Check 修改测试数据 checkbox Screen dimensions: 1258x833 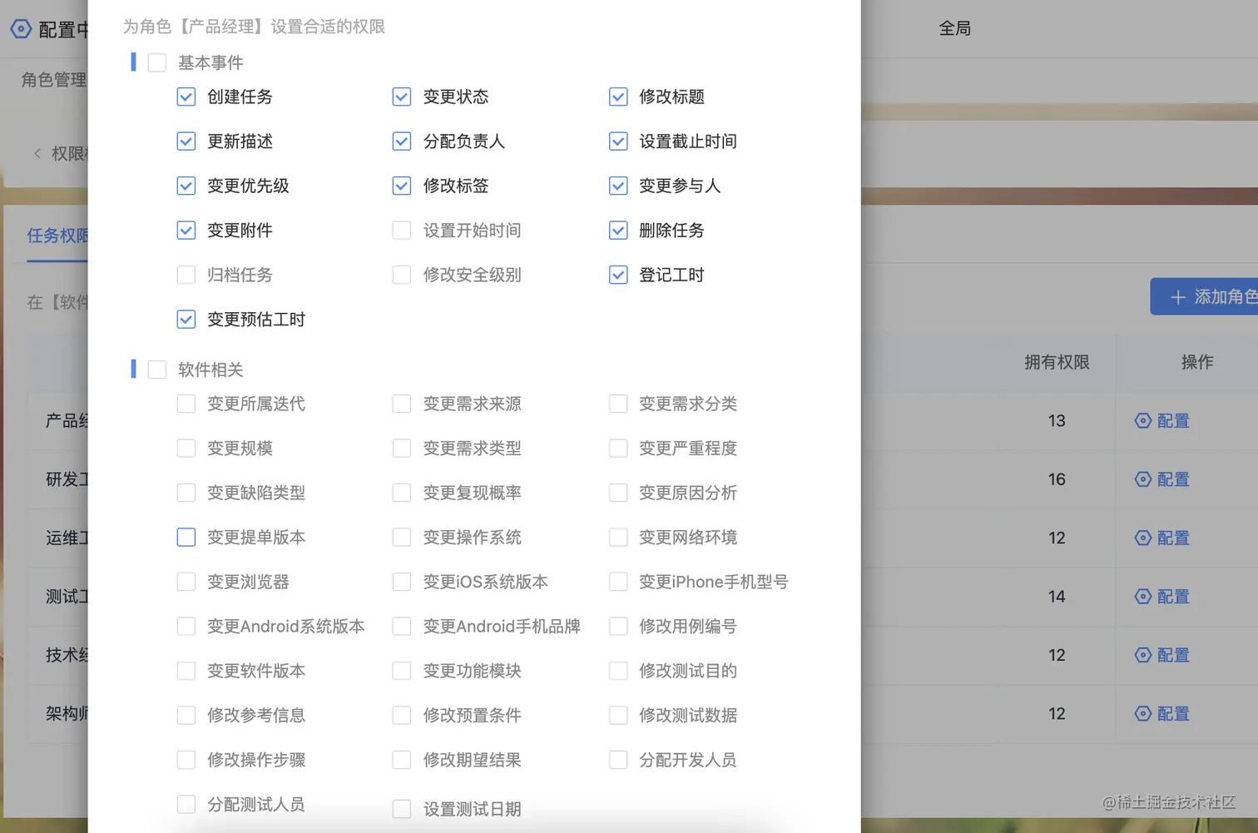(618, 716)
